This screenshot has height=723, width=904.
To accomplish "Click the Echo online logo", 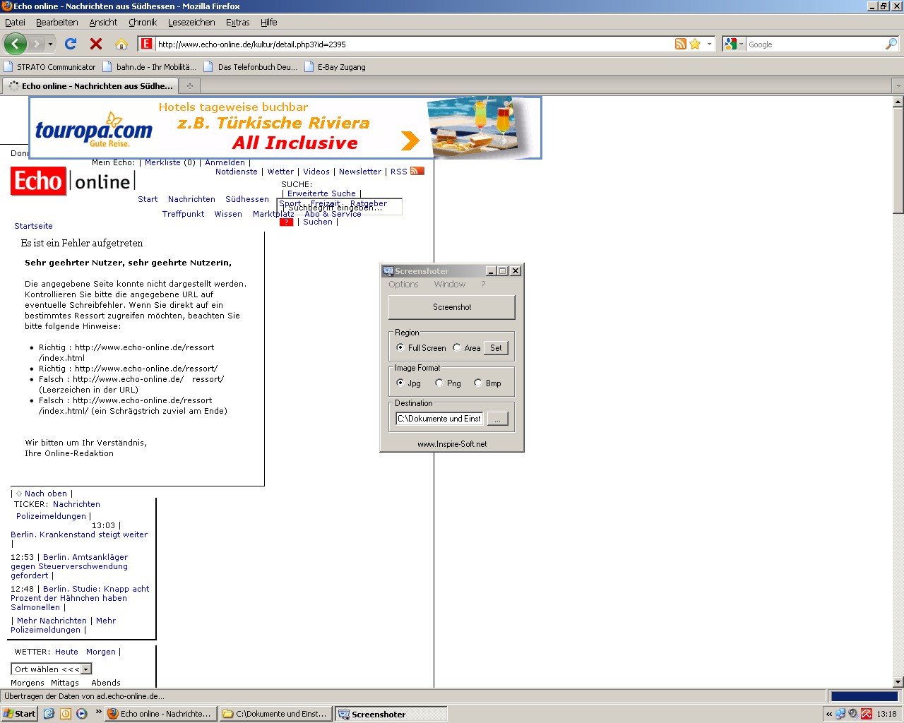I will (72, 181).
